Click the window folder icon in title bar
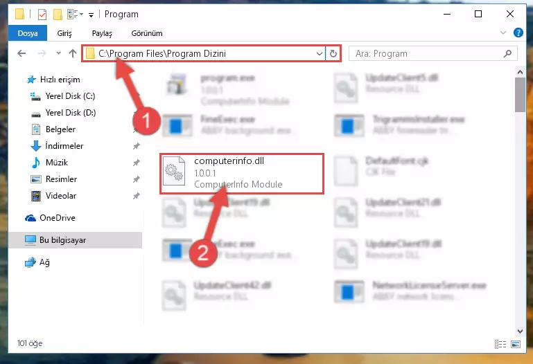 pos(19,15)
